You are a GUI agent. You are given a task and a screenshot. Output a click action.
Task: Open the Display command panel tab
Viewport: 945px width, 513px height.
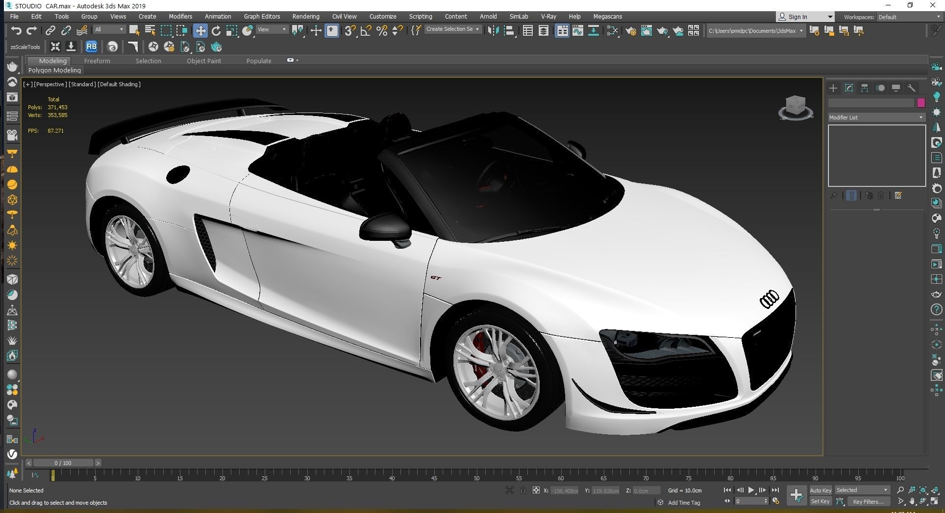tap(896, 88)
